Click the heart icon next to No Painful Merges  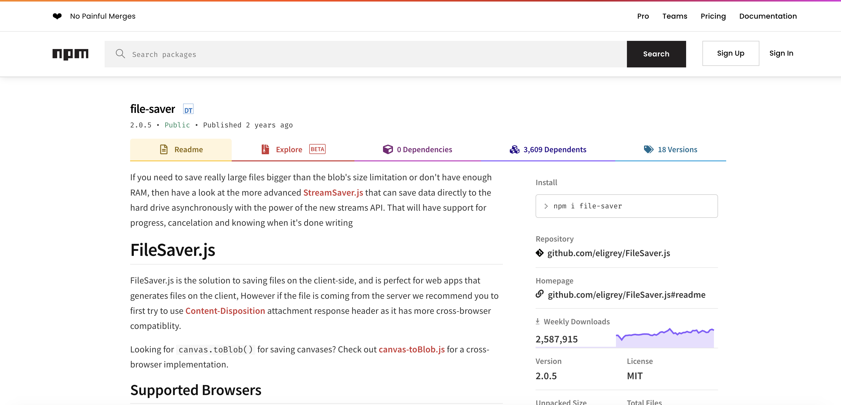click(57, 16)
